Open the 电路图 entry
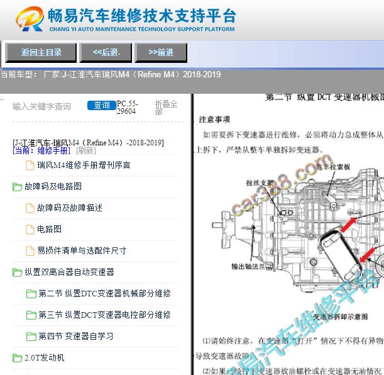The height and width of the screenshot is (375, 384). click(49, 229)
